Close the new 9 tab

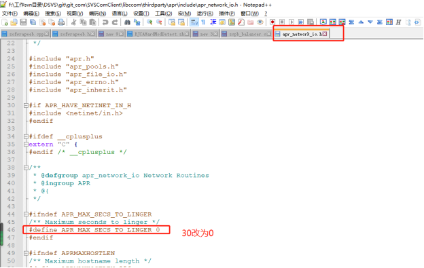pyautogui.click(x=121, y=34)
